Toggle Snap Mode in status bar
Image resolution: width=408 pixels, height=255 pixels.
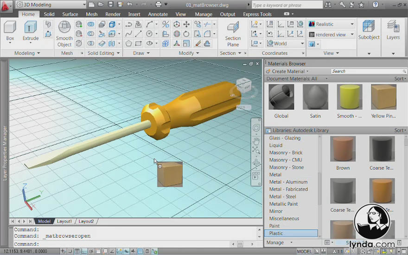pyautogui.click(x=70, y=251)
